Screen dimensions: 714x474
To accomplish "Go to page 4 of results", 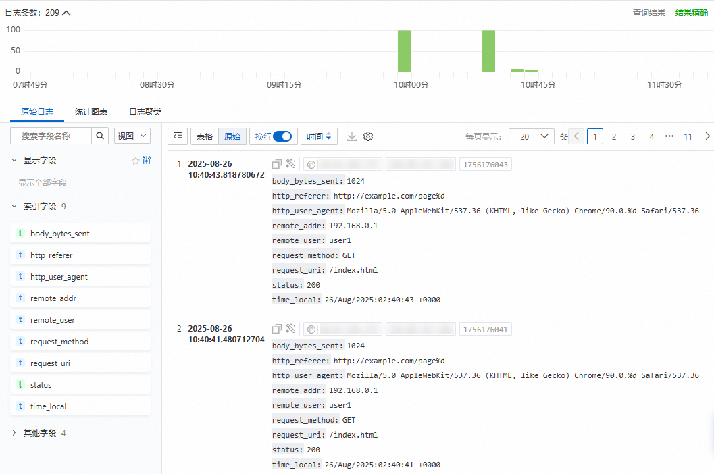I will coord(652,136).
